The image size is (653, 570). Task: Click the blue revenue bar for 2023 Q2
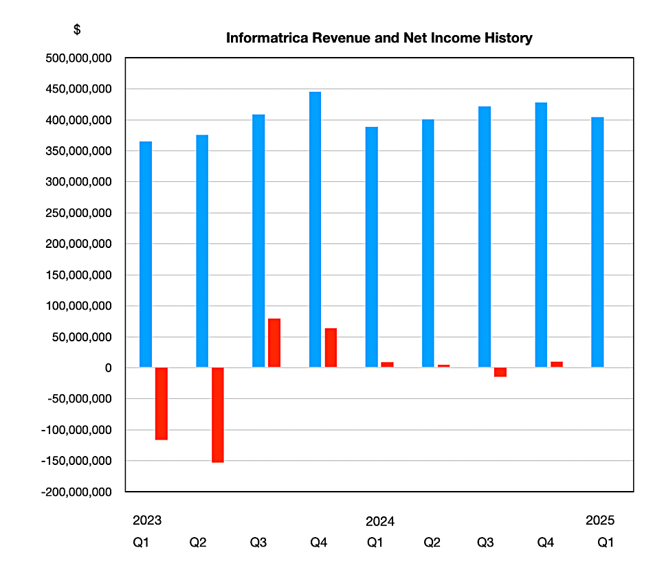[x=202, y=251]
